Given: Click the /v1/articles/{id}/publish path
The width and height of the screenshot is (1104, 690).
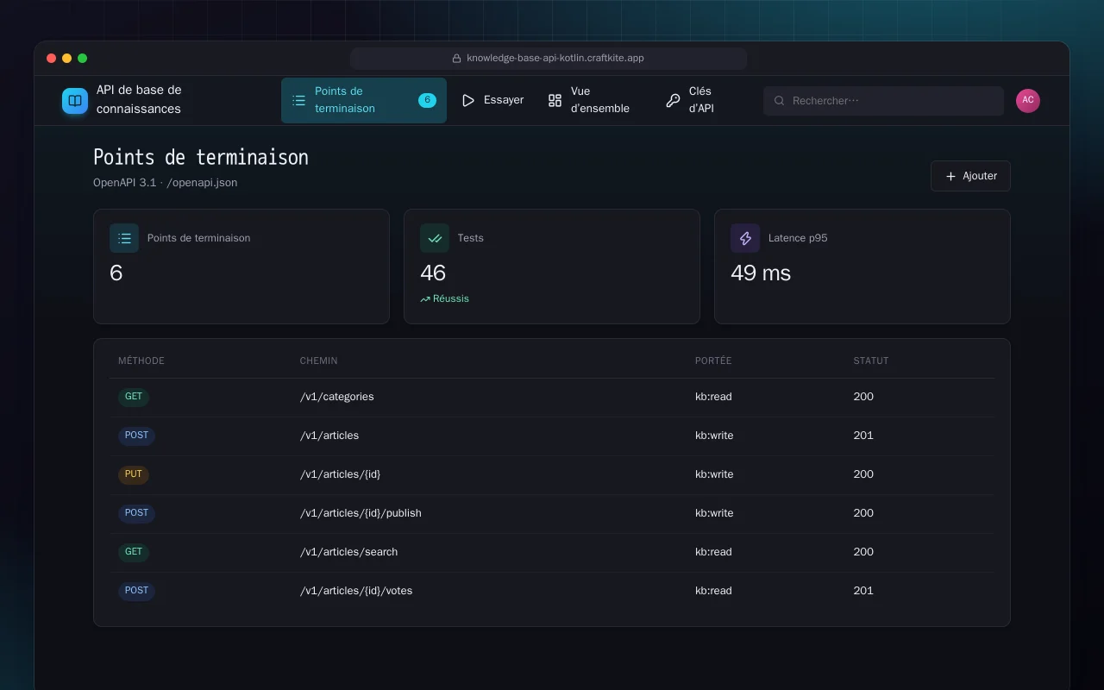Looking at the screenshot, I should (x=361, y=513).
